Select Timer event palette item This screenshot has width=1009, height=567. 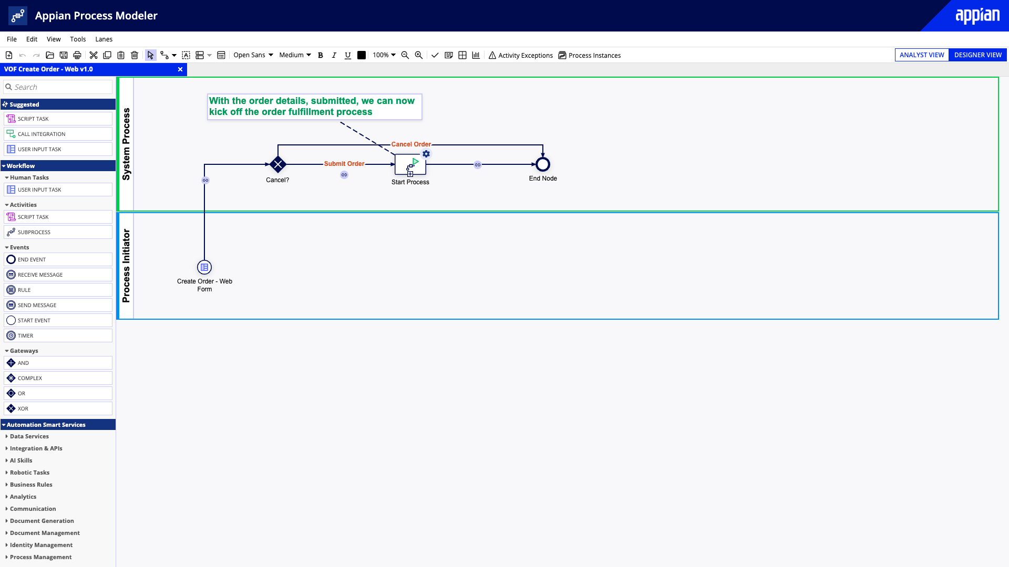click(58, 335)
